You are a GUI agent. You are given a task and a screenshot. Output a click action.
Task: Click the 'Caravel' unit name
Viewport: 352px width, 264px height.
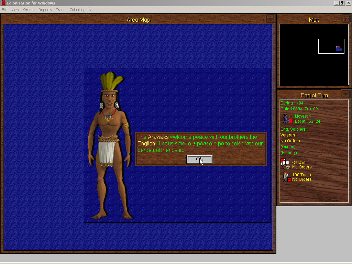299,162
